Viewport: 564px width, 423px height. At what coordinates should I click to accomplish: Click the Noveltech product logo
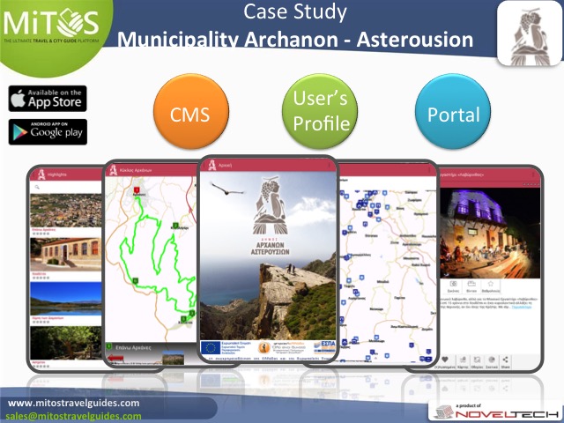pyautogui.click(x=496, y=412)
